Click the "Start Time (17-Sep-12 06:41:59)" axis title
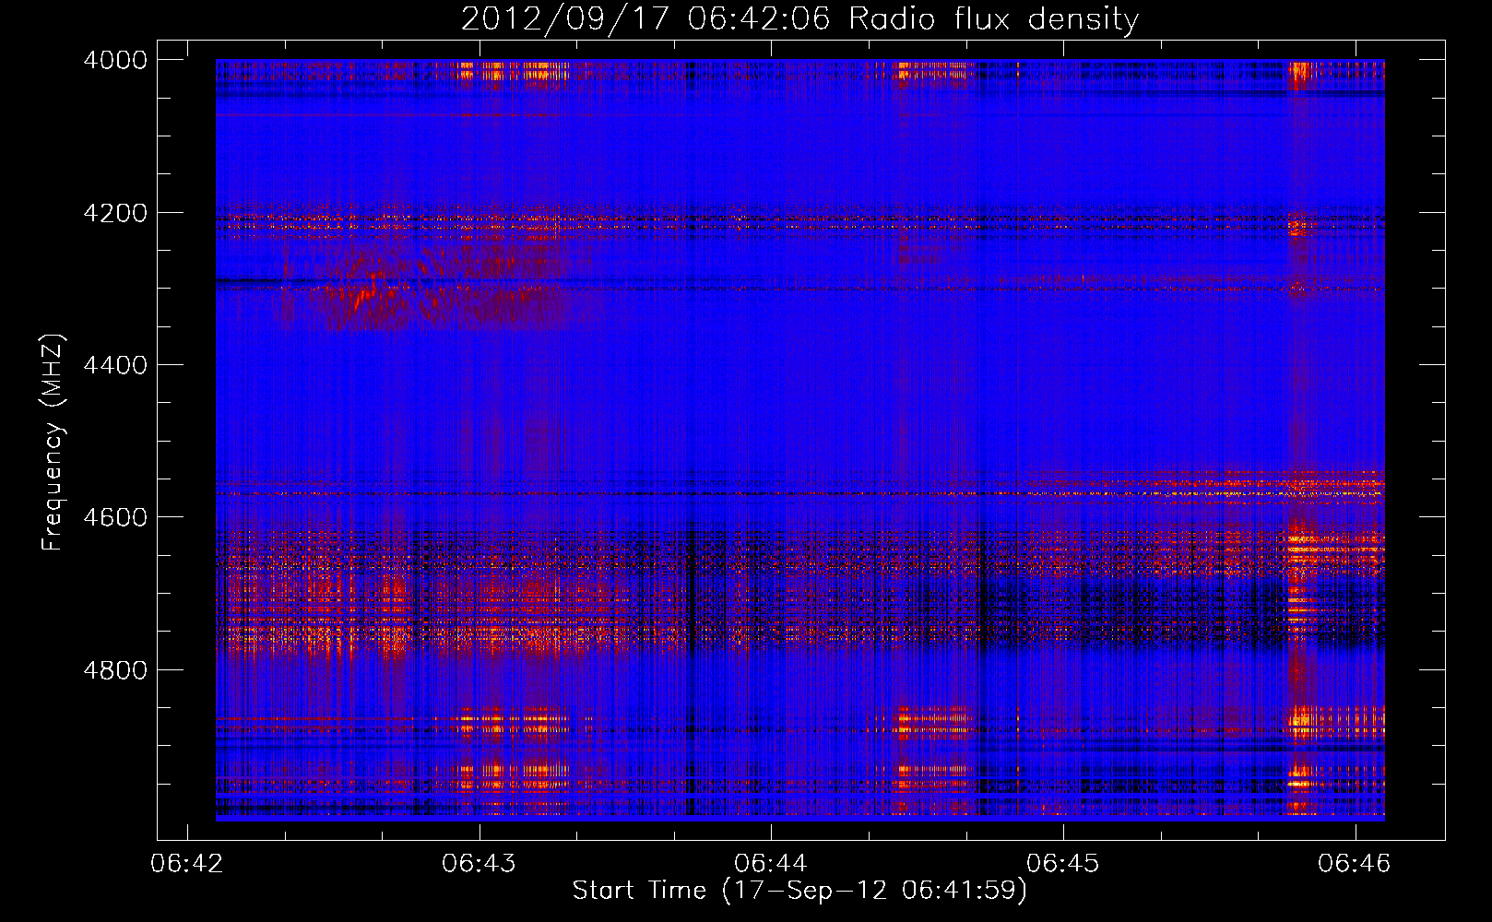 [x=799, y=891]
